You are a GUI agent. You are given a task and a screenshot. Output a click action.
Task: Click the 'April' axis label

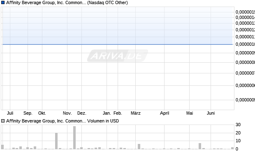[165, 113]
